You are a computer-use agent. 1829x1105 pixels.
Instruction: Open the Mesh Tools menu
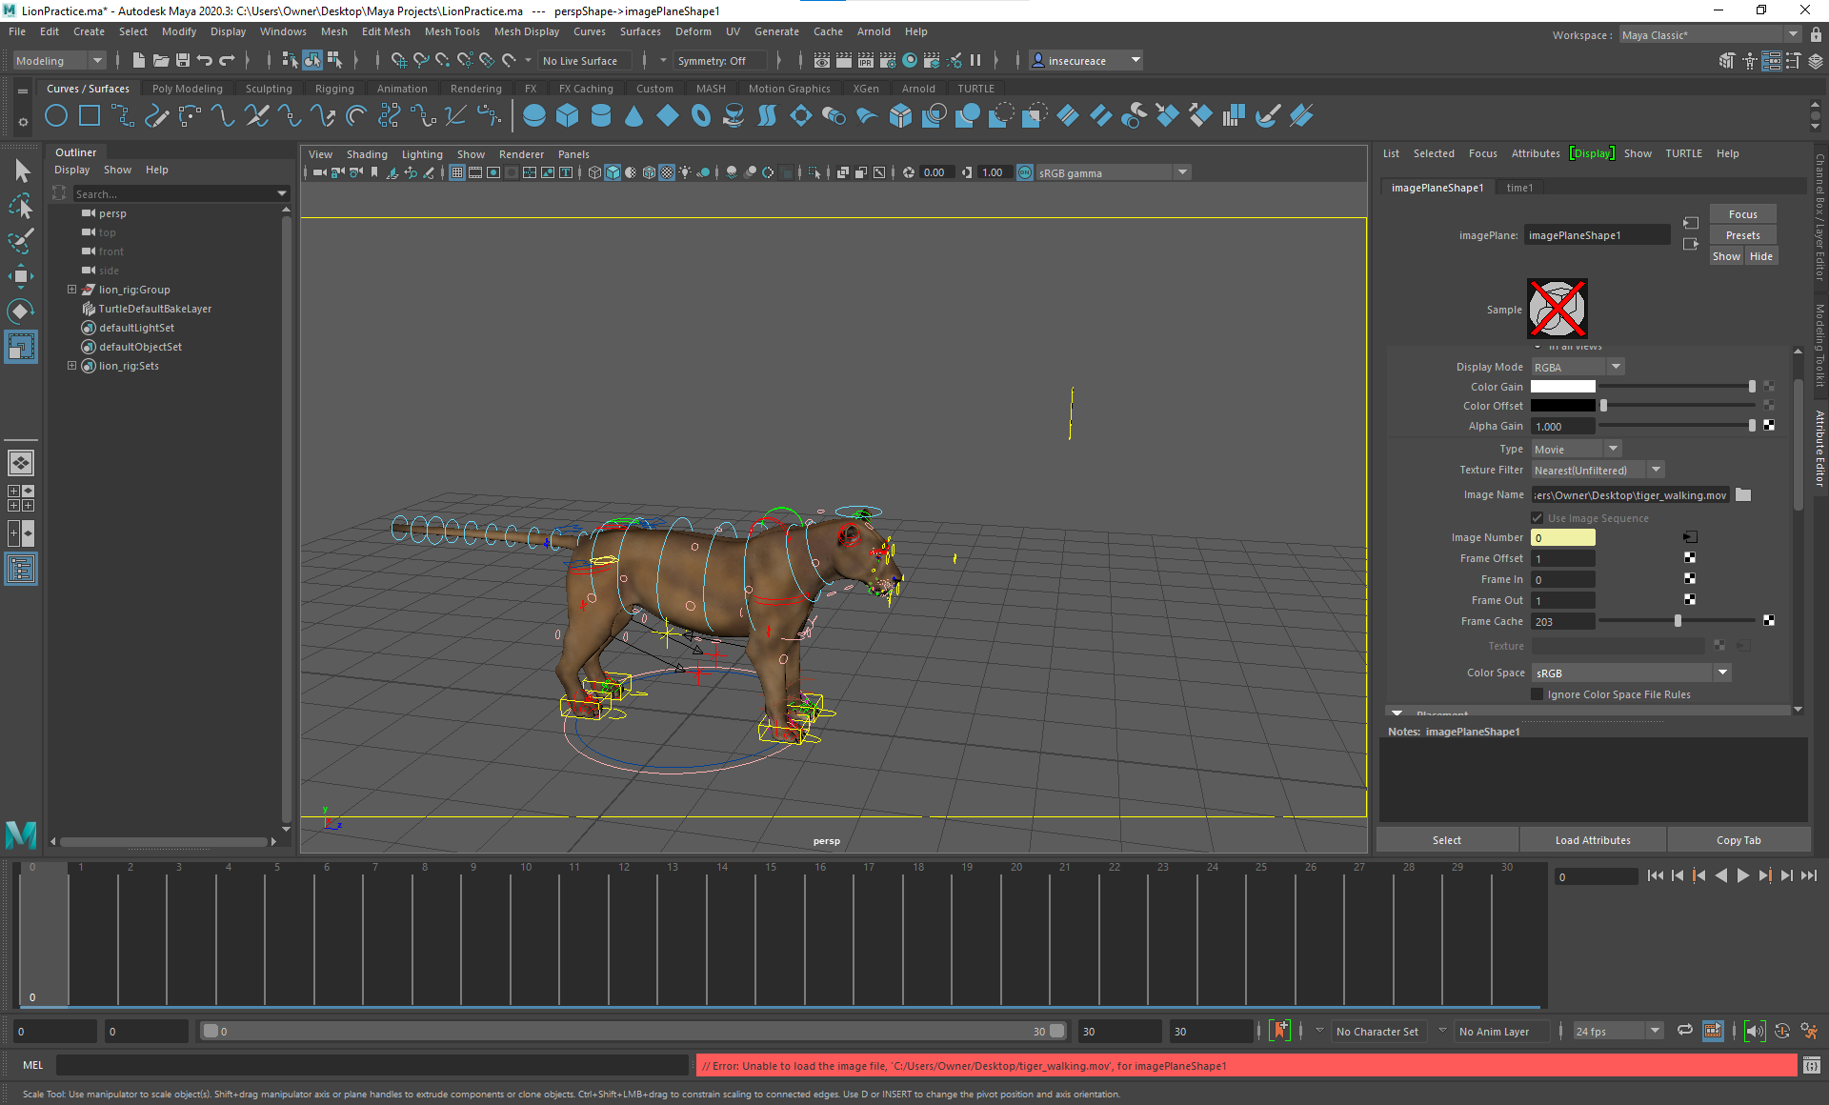pos(452,31)
